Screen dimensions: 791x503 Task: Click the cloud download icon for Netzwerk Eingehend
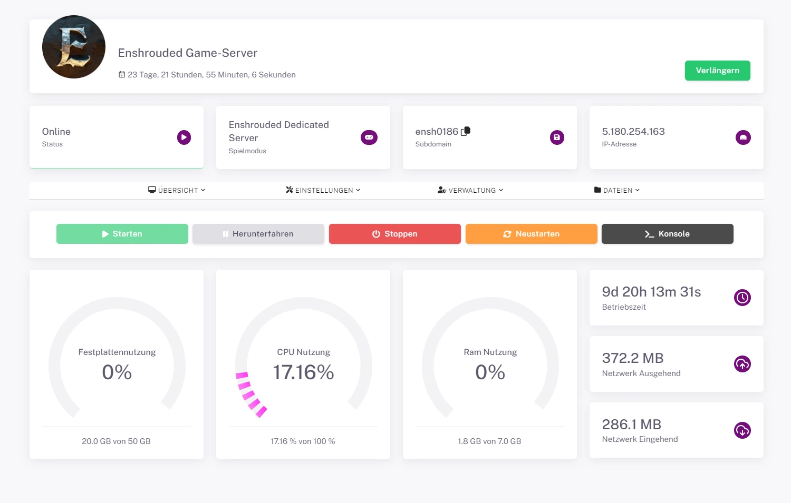click(742, 430)
